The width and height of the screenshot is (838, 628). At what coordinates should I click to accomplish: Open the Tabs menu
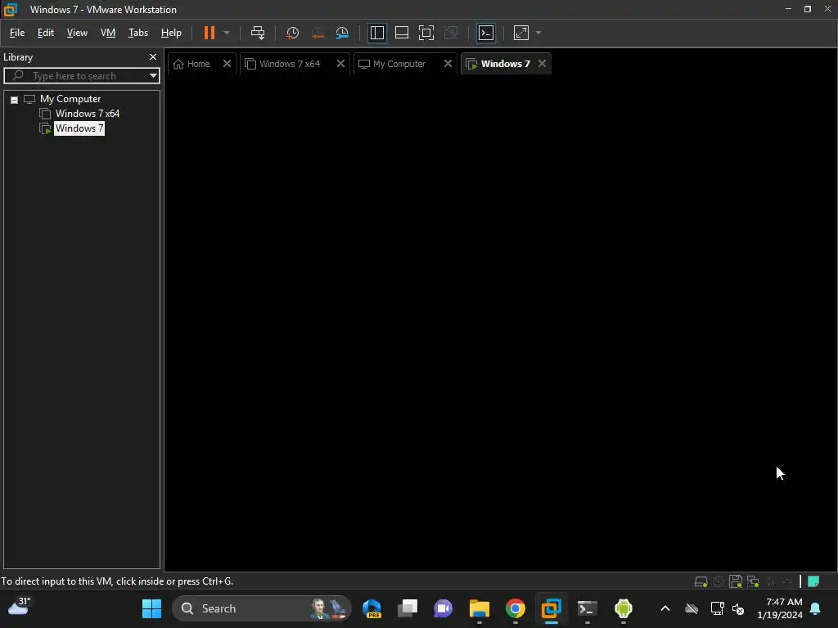pos(137,33)
